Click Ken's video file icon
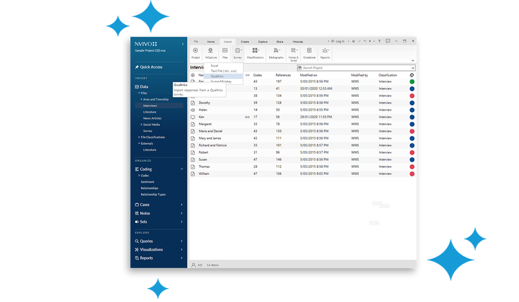 coord(193,117)
